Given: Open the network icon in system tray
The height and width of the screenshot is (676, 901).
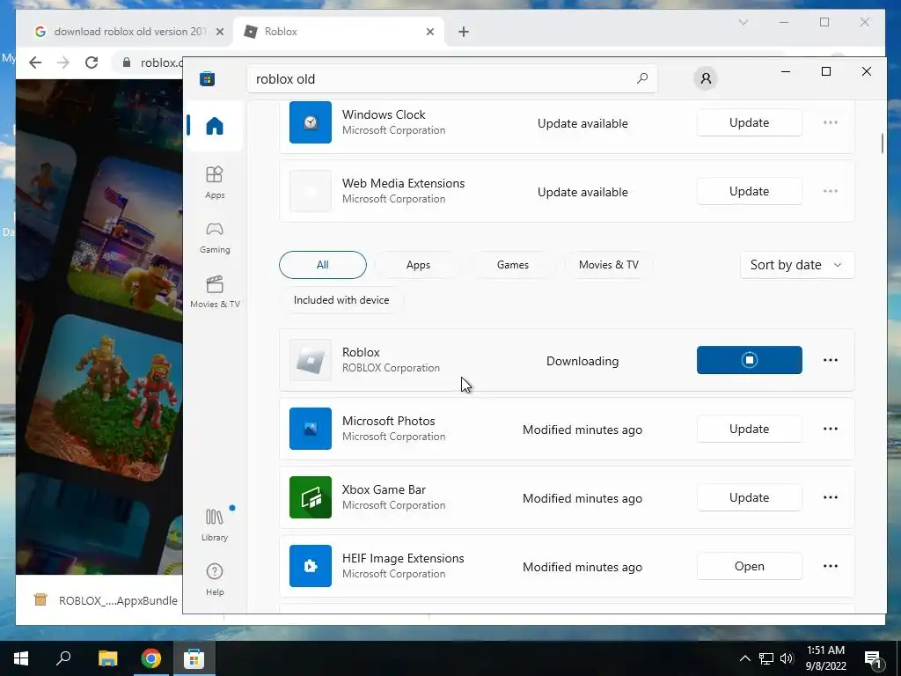Looking at the screenshot, I should tap(766, 658).
